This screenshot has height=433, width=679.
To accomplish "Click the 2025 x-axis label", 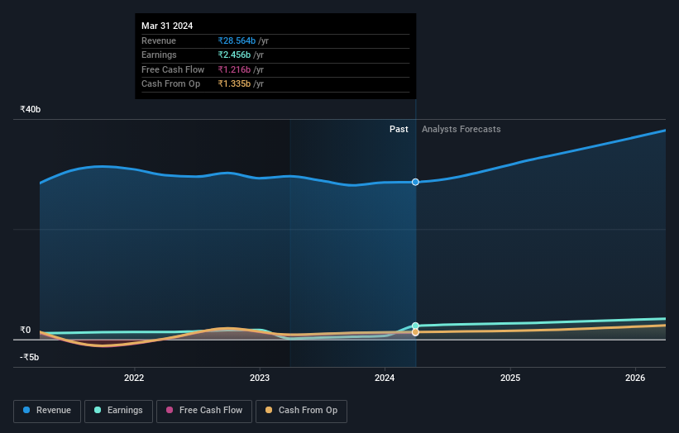I will [x=510, y=378].
